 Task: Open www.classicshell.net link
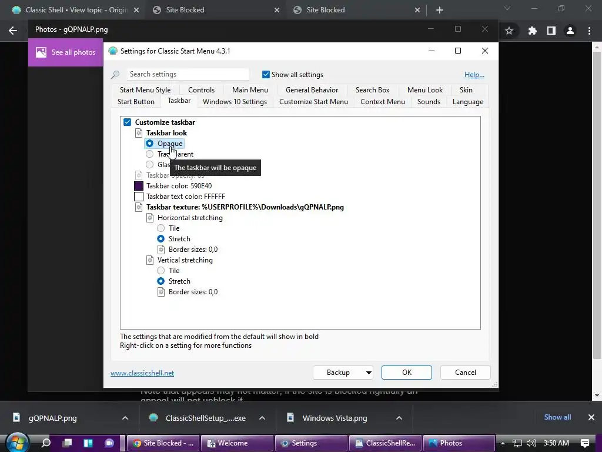click(142, 373)
